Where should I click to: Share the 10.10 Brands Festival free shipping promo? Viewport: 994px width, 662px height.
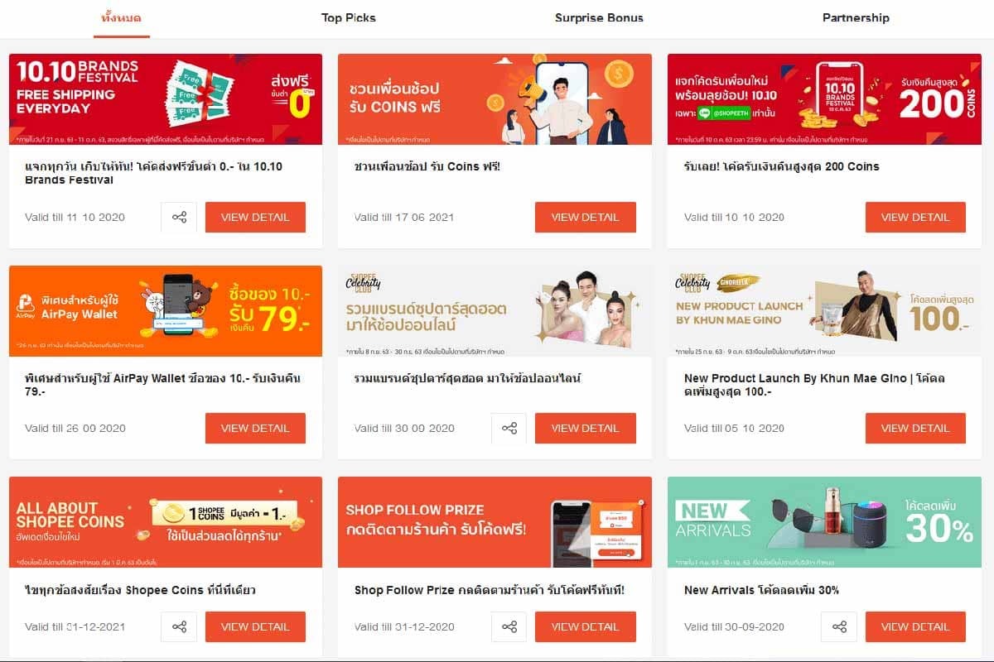[x=179, y=218]
